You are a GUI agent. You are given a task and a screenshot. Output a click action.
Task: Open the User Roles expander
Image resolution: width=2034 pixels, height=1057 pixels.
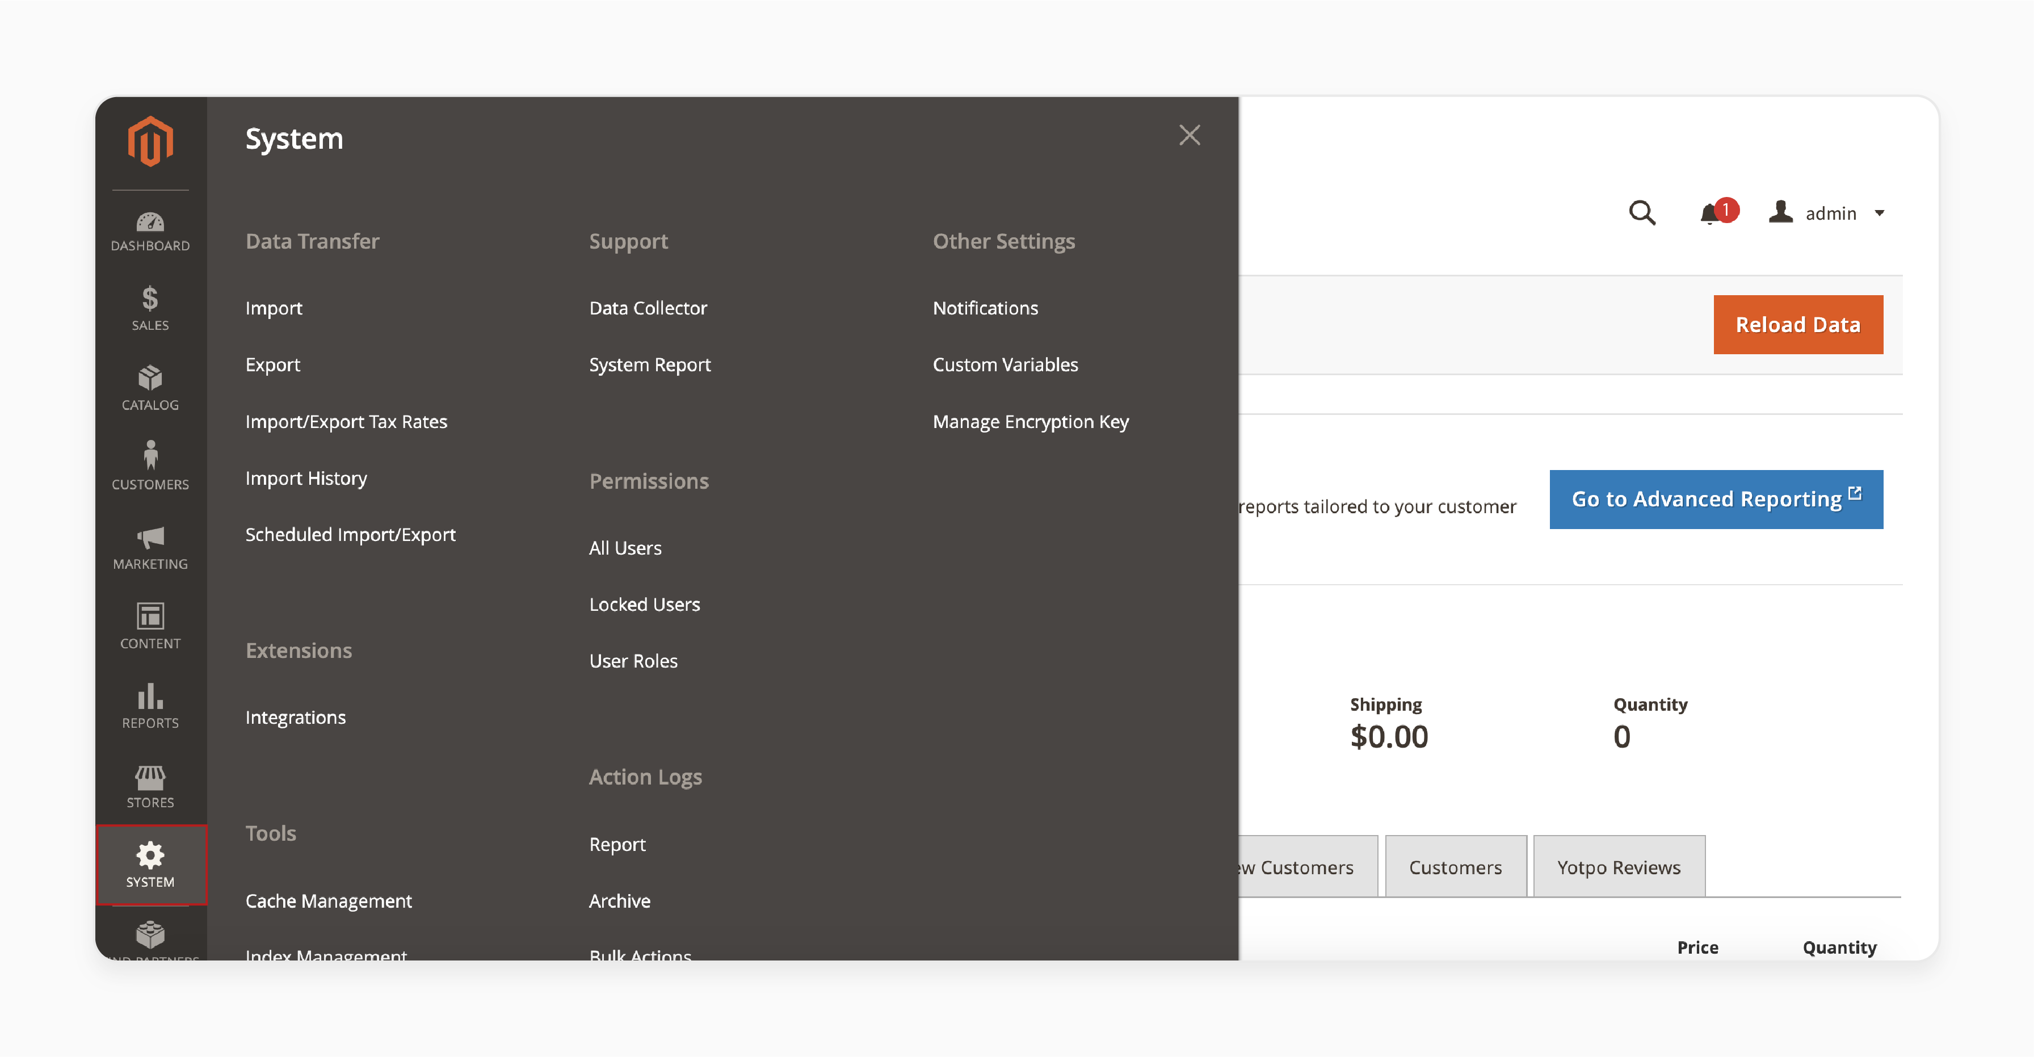(632, 660)
